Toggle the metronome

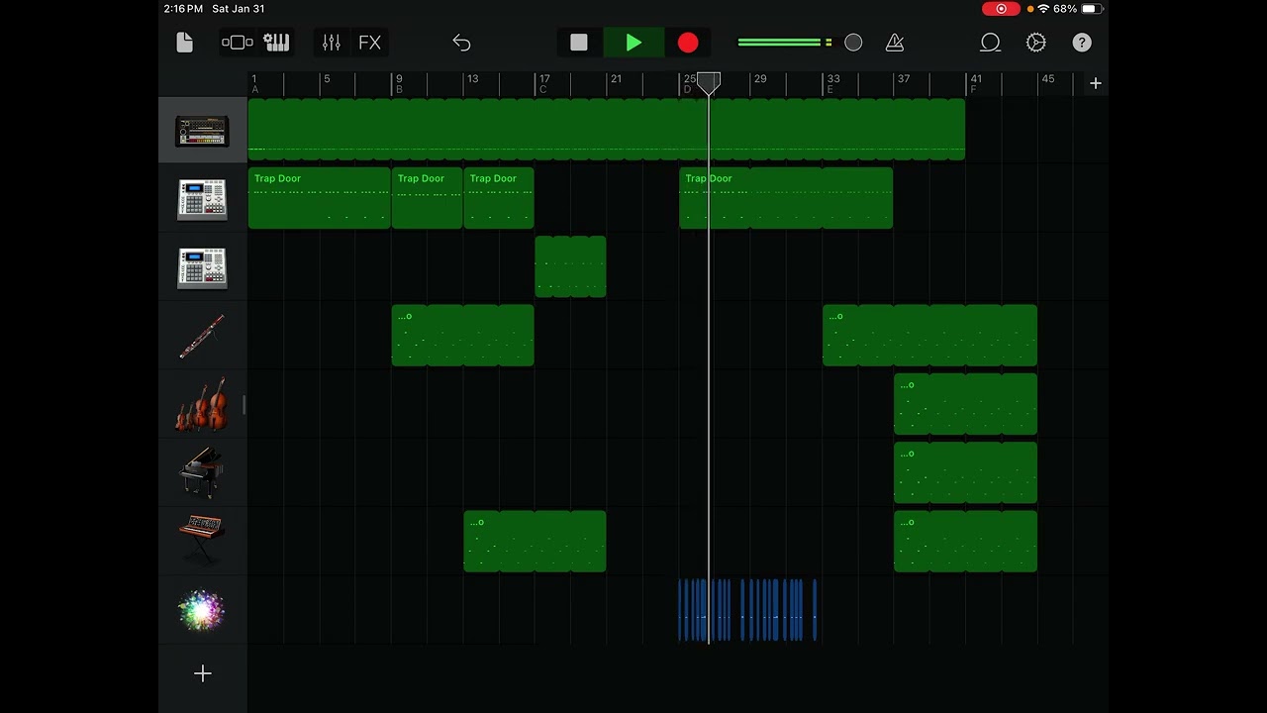tap(895, 43)
